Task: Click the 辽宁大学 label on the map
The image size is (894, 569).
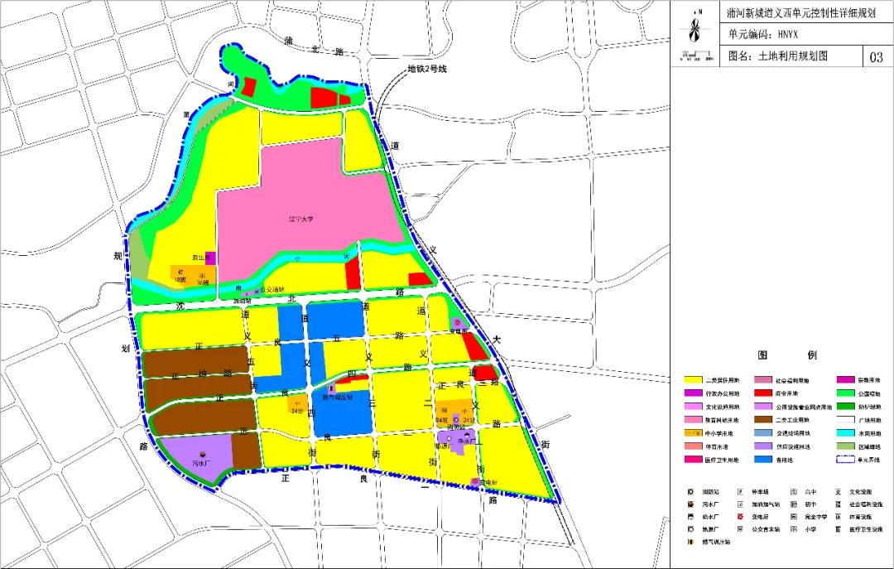Action: [x=302, y=219]
